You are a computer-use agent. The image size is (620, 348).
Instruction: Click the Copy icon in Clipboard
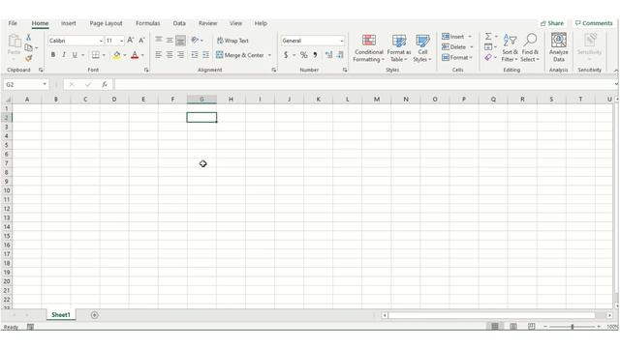[x=28, y=47]
